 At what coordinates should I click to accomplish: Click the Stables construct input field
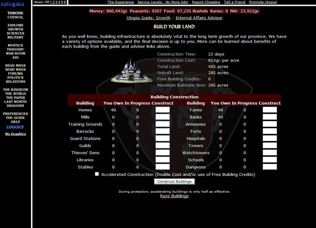tap(162, 167)
